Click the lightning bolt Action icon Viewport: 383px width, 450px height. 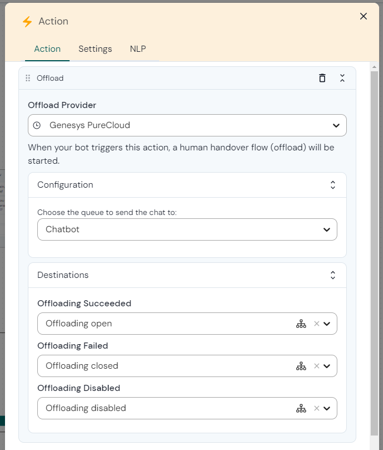[27, 22]
